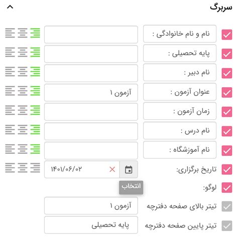This screenshot has height=241, width=238.
Task: Set right alignment for the نام و نام خانوادگی row
Action: pyautogui.click(x=35, y=33)
